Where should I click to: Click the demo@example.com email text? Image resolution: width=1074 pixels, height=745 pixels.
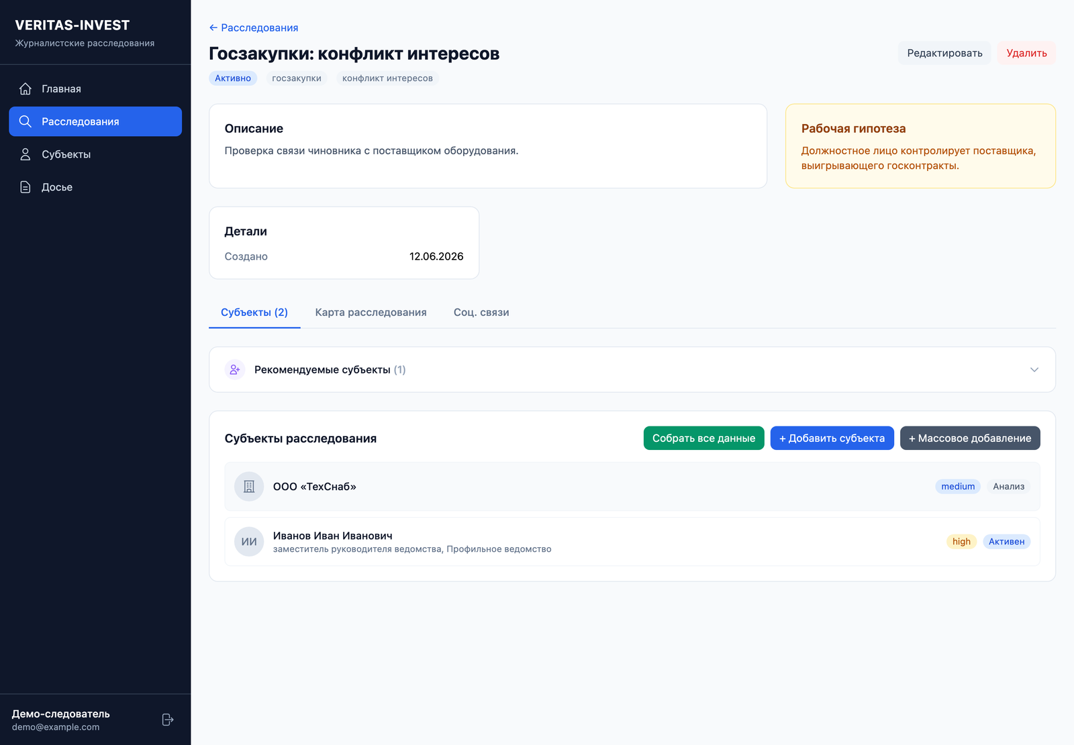(x=56, y=727)
